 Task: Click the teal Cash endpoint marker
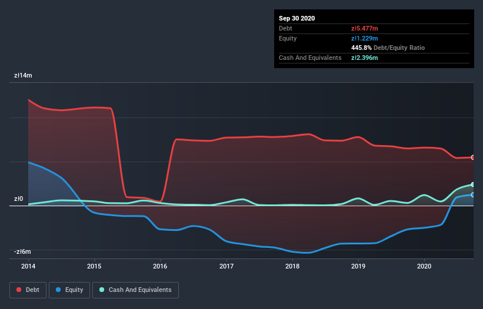[473, 184]
